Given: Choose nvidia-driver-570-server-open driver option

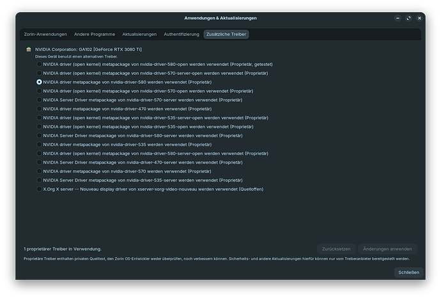Looking at the screenshot, I should 40,73.
